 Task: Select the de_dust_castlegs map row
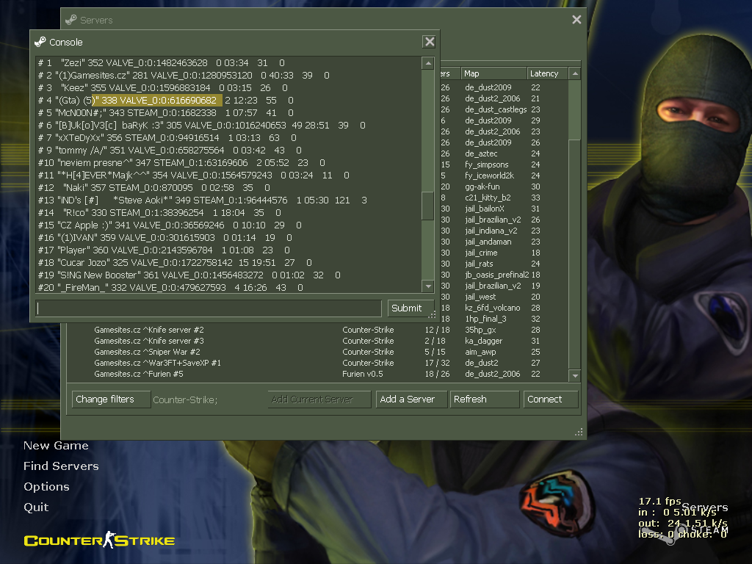click(505, 109)
